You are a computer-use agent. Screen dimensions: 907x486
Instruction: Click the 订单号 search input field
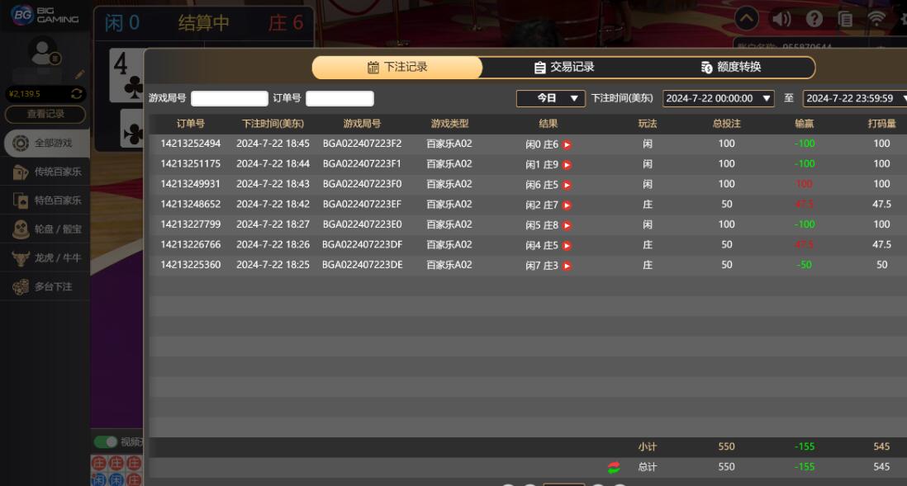tap(340, 99)
